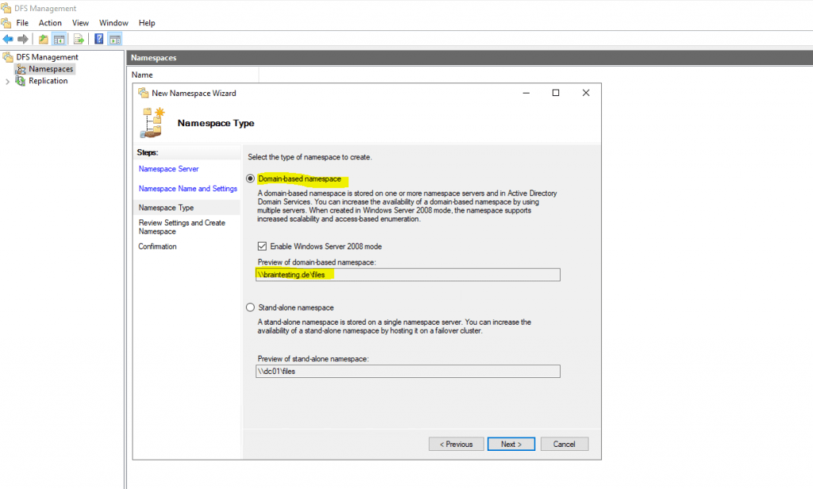Click the Namespaces node icon in the tree
Image resolution: width=813 pixels, height=489 pixels.
click(21, 69)
